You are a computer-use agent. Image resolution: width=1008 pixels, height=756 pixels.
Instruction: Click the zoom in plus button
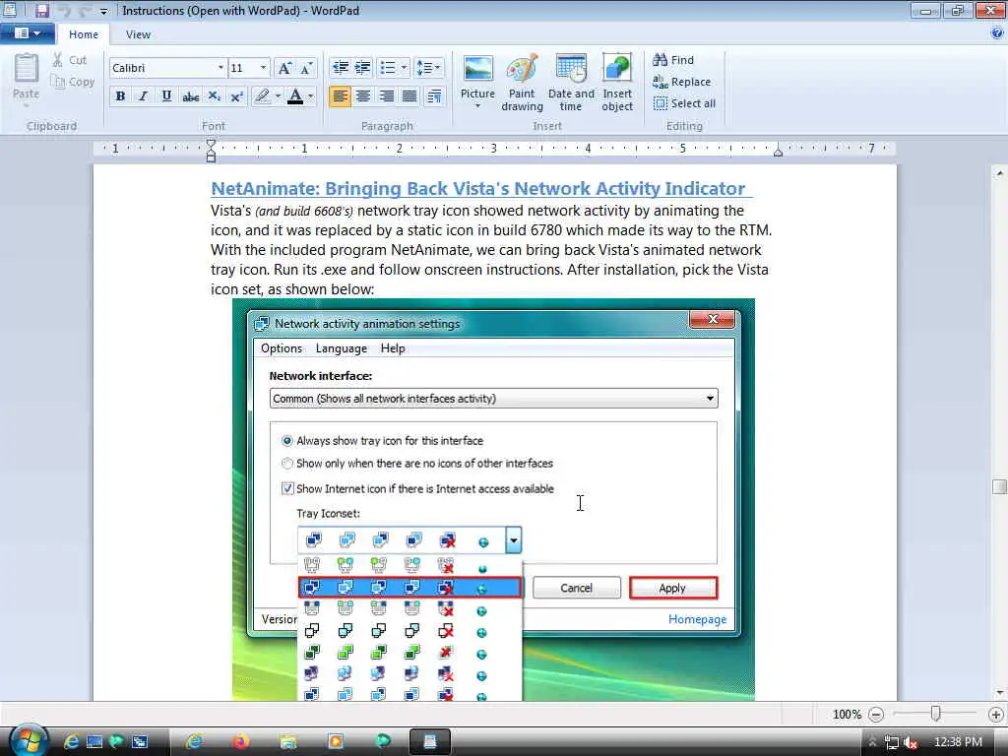996,715
